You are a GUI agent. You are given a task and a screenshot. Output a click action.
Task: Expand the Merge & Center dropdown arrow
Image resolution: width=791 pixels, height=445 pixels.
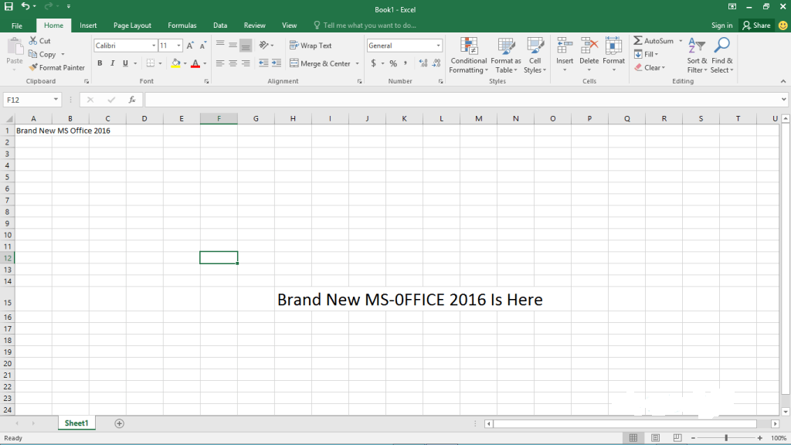[x=357, y=63]
